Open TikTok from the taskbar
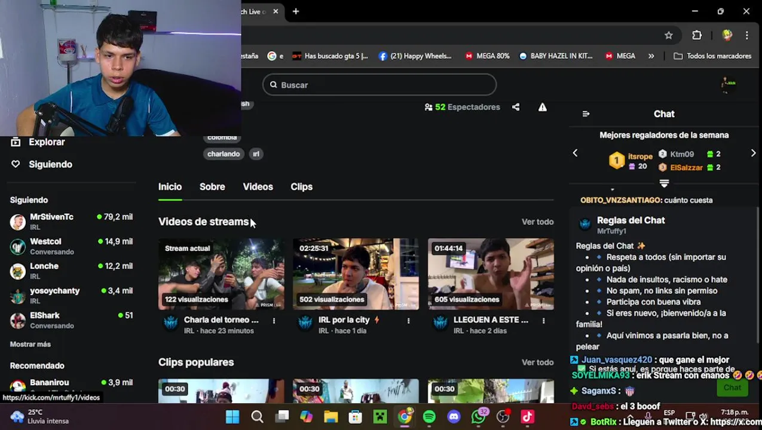 (527, 417)
